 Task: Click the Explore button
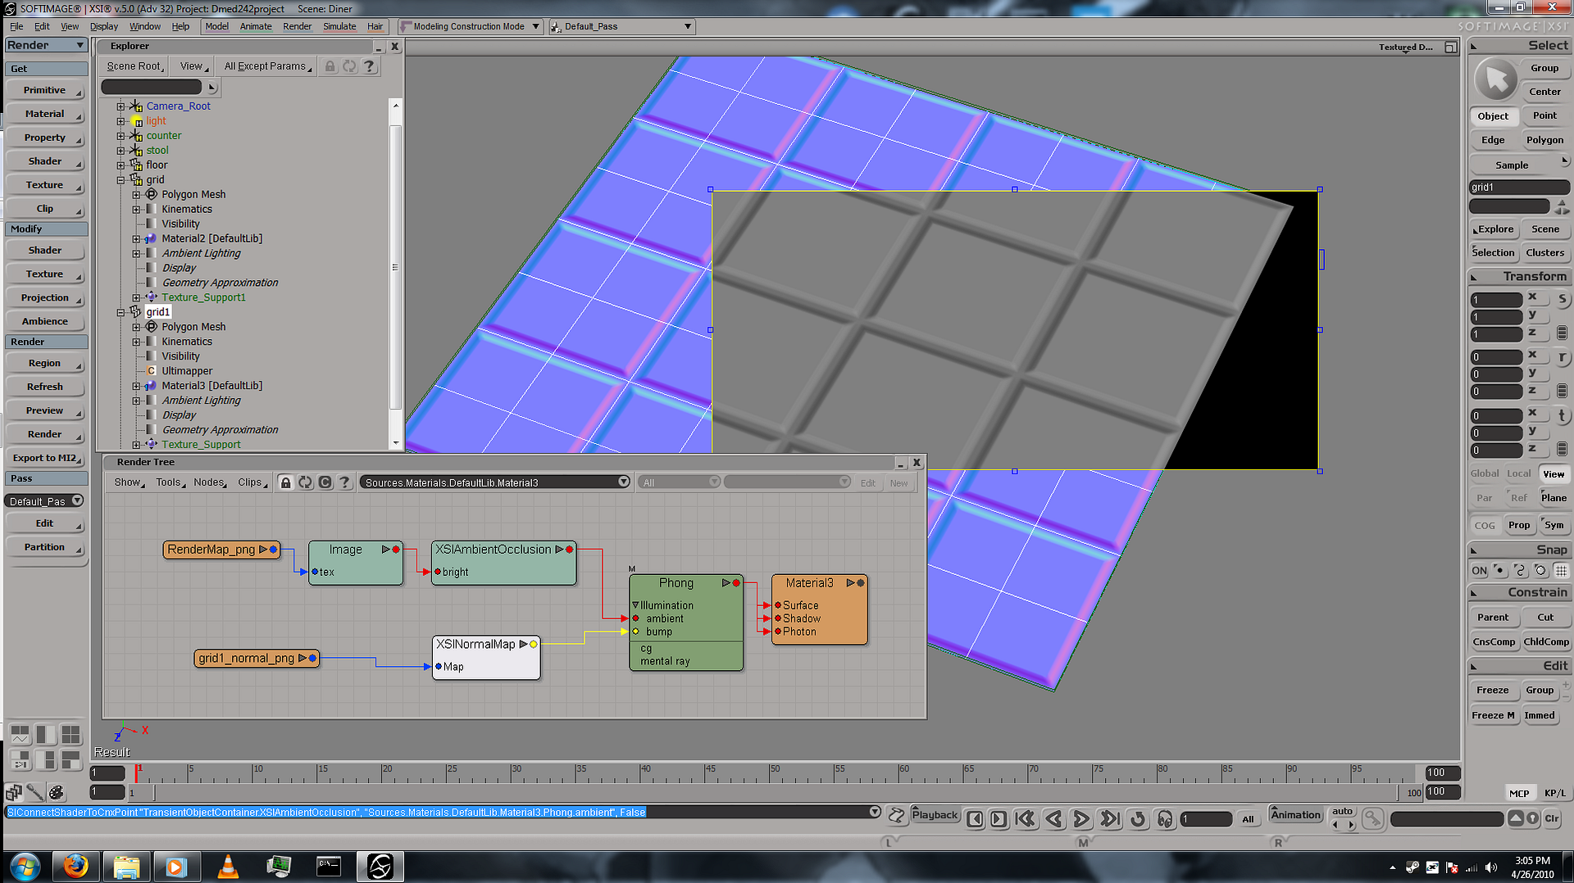coord(1494,229)
